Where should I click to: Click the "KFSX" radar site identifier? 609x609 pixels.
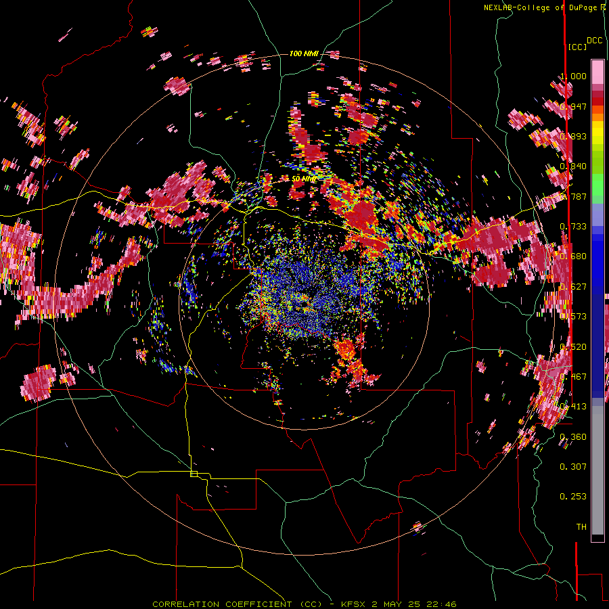354,604
